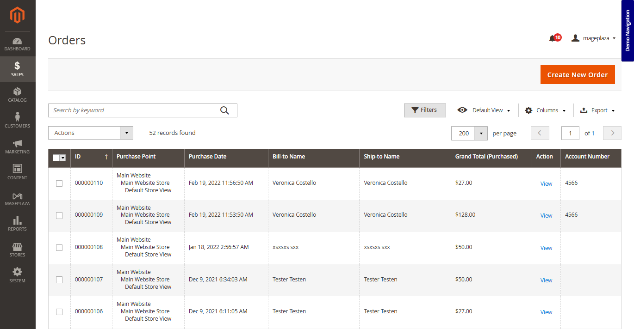Click the Search by keyword field
Image resolution: width=634 pixels, height=329 pixels.
tap(133, 110)
